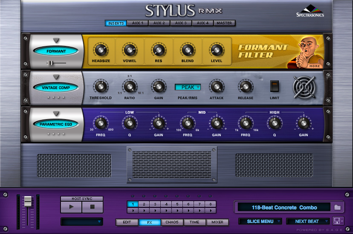This screenshot has height=234, width=353.
Task: Click the Formant RES knob
Action: coord(159,50)
